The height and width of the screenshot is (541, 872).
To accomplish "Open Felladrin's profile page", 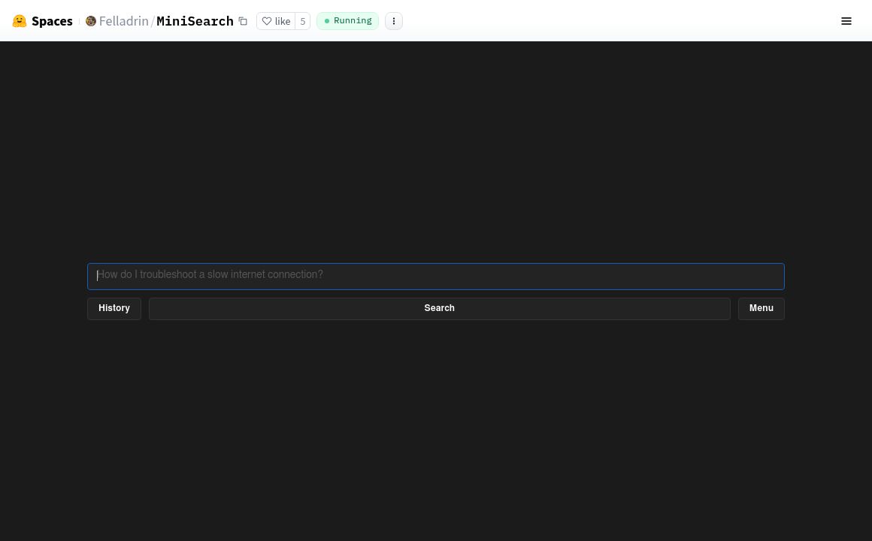I will tap(123, 21).
